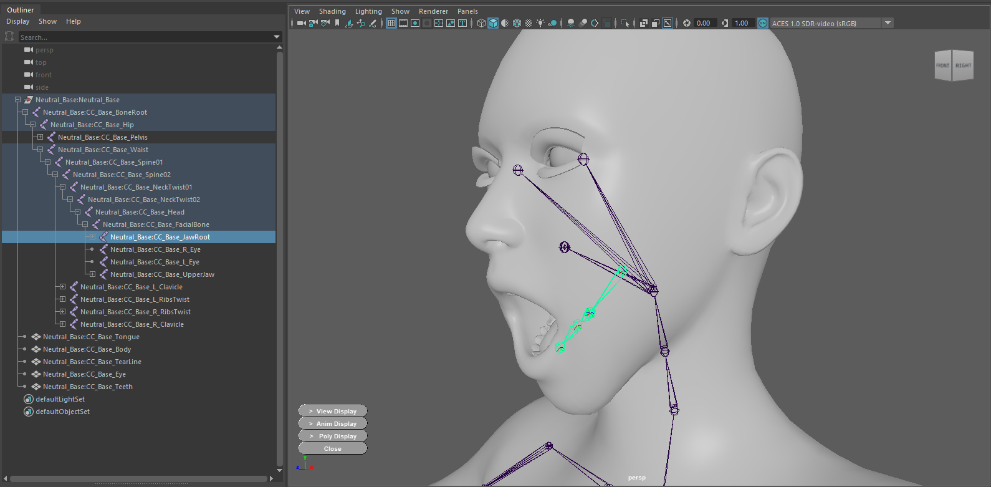Open the viewport Renderer menu
The height and width of the screenshot is (487, 991).
click(x=433, y=11)
